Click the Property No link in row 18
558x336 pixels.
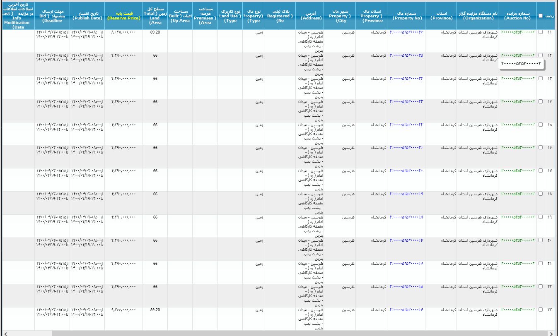(x=406, y=194)
